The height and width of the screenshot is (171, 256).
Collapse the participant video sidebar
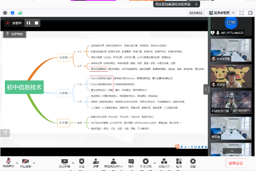[x=206, y=89]
